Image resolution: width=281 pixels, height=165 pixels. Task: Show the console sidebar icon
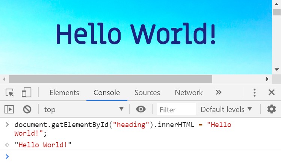click(x=9, y=109)
